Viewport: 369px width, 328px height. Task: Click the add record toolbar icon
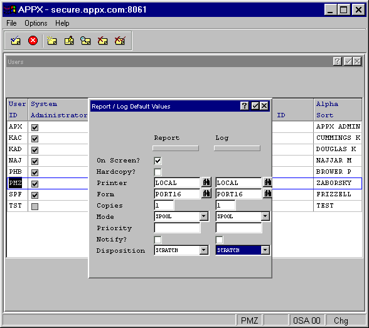(51, 41)
